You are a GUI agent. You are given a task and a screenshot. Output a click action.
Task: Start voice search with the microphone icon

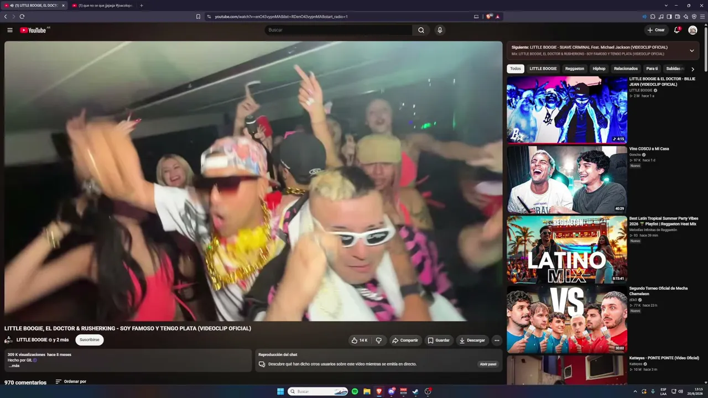pyautogui.click(x=440, y=30)
